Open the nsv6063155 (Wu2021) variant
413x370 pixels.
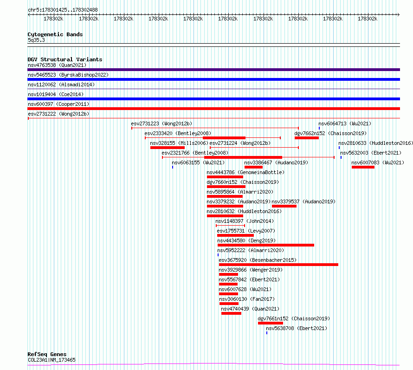pyautogui.click(x=198, y=162)
